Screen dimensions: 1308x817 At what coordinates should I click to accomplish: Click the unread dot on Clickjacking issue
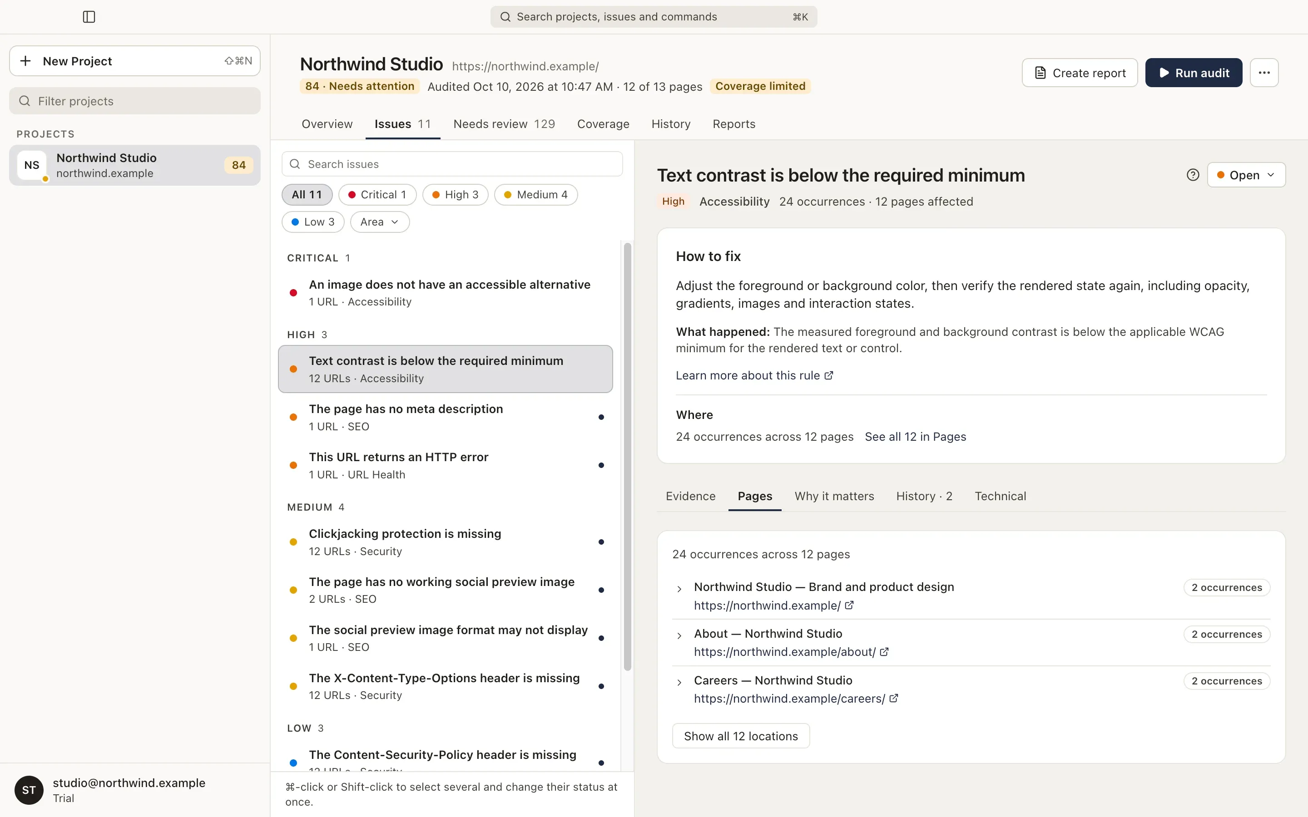coord(601,542)
